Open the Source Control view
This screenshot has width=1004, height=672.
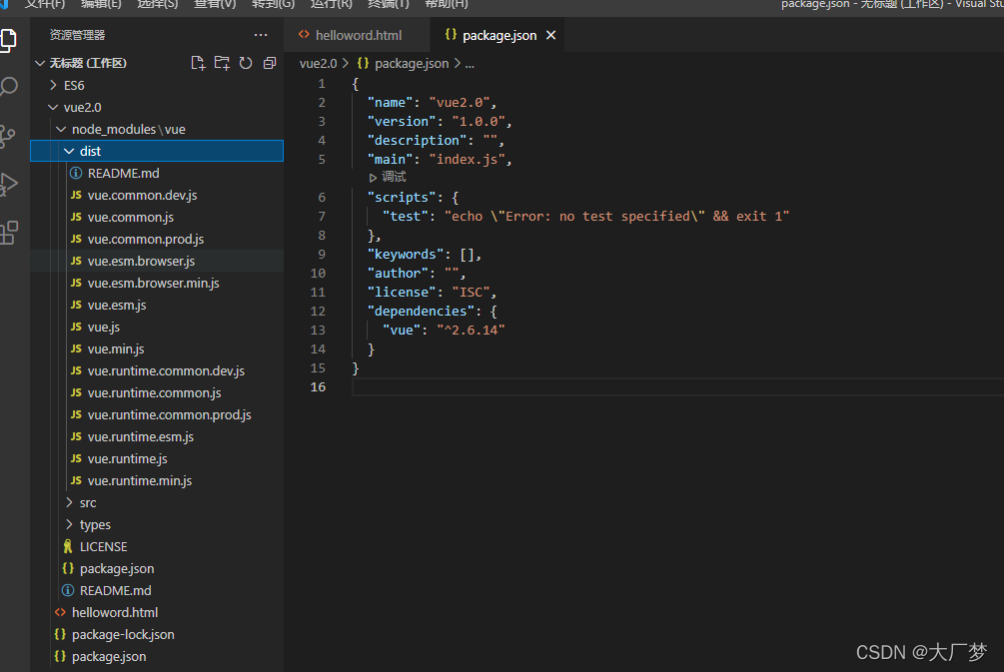tap(10, 133)
